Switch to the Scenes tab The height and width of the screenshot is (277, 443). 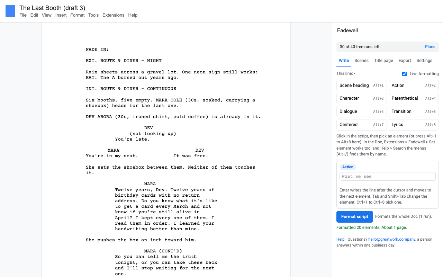[361, 61]
